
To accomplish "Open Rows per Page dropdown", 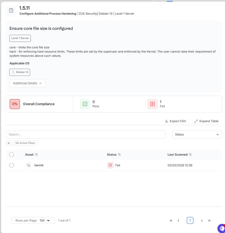I will click(33, 220).
